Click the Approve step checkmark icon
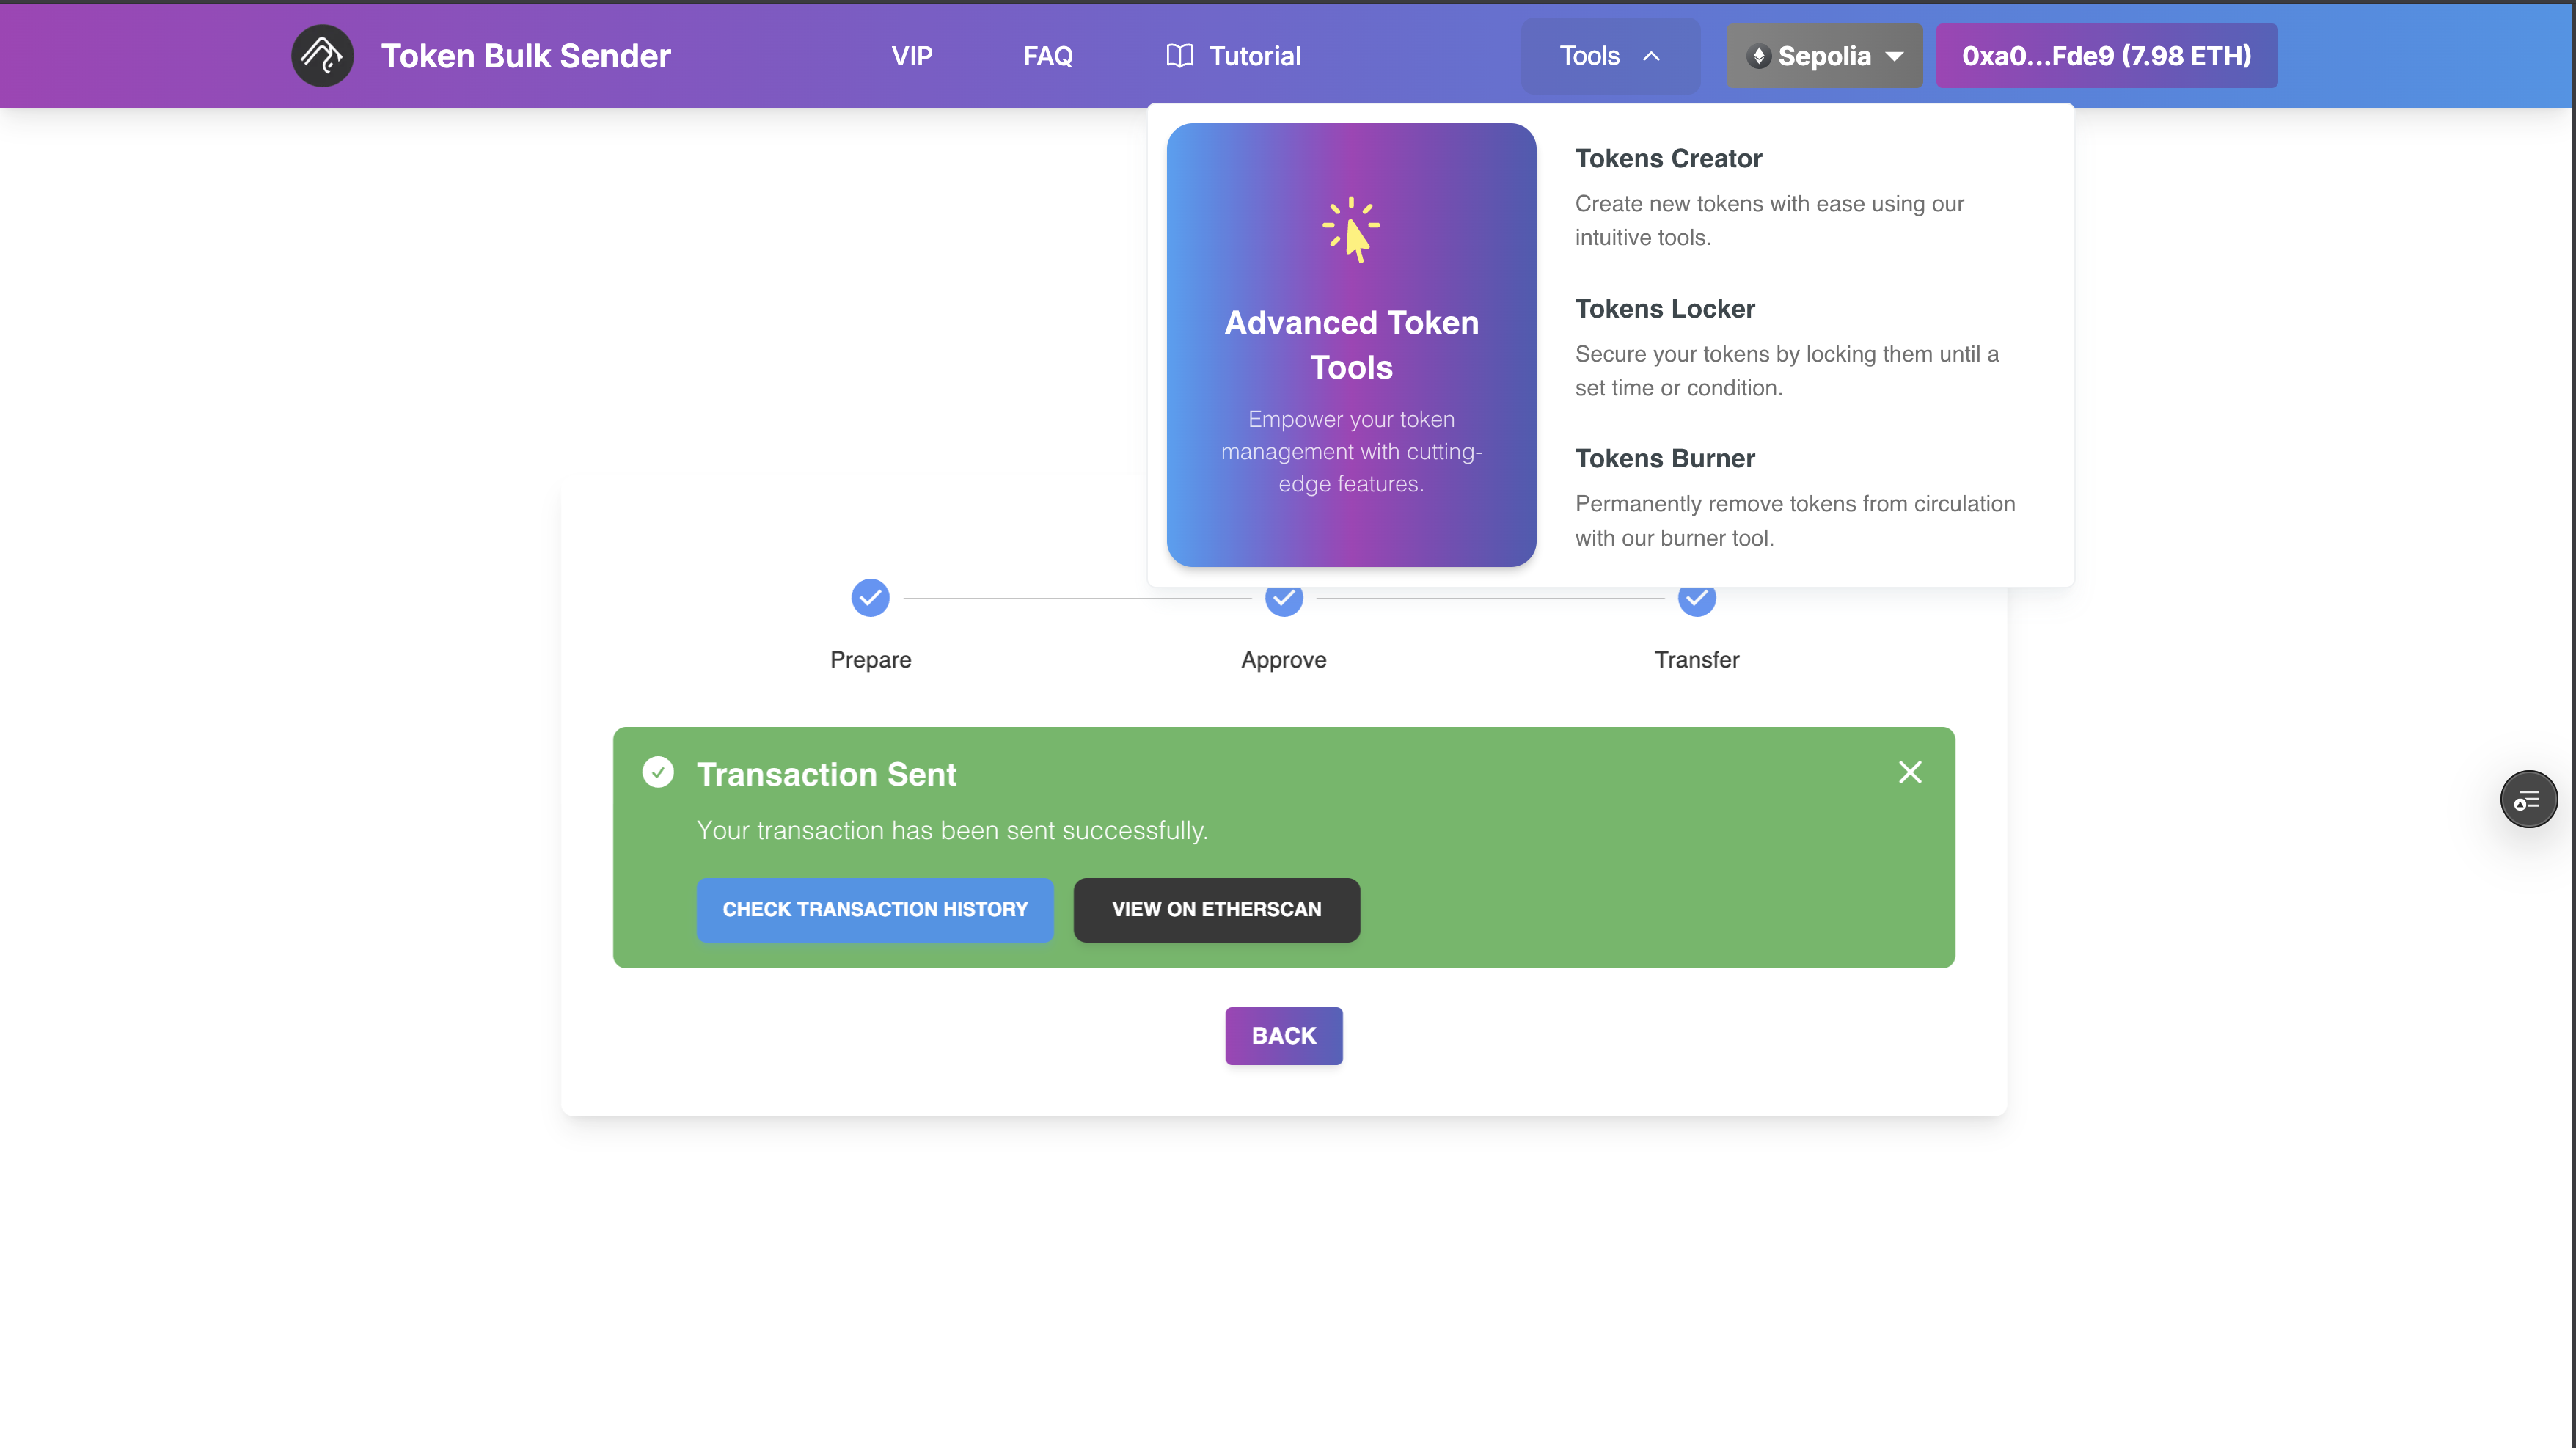 [1284, 598]
